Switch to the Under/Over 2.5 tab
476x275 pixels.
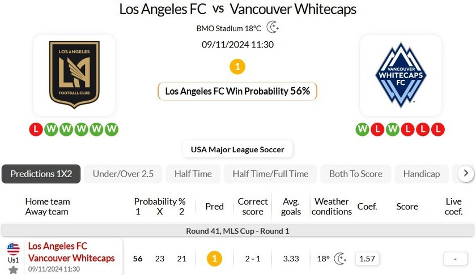point(123,174)
